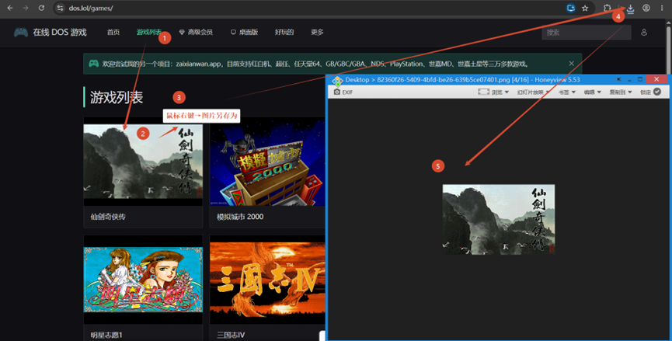Click the user account icon on the site
The height and width of the screenshot is (341, 672).
pyautogui.click(x=644, y=32)
